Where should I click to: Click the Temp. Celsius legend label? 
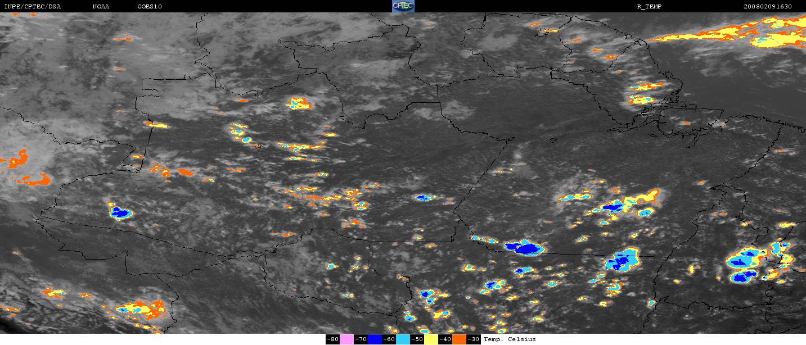pos(510,339)
